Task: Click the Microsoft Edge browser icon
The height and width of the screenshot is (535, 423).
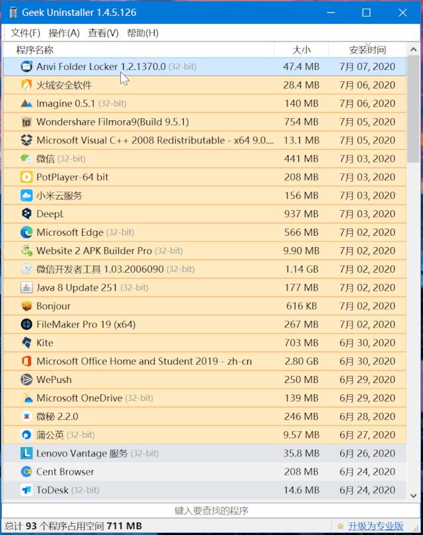Action: point(26,232)
